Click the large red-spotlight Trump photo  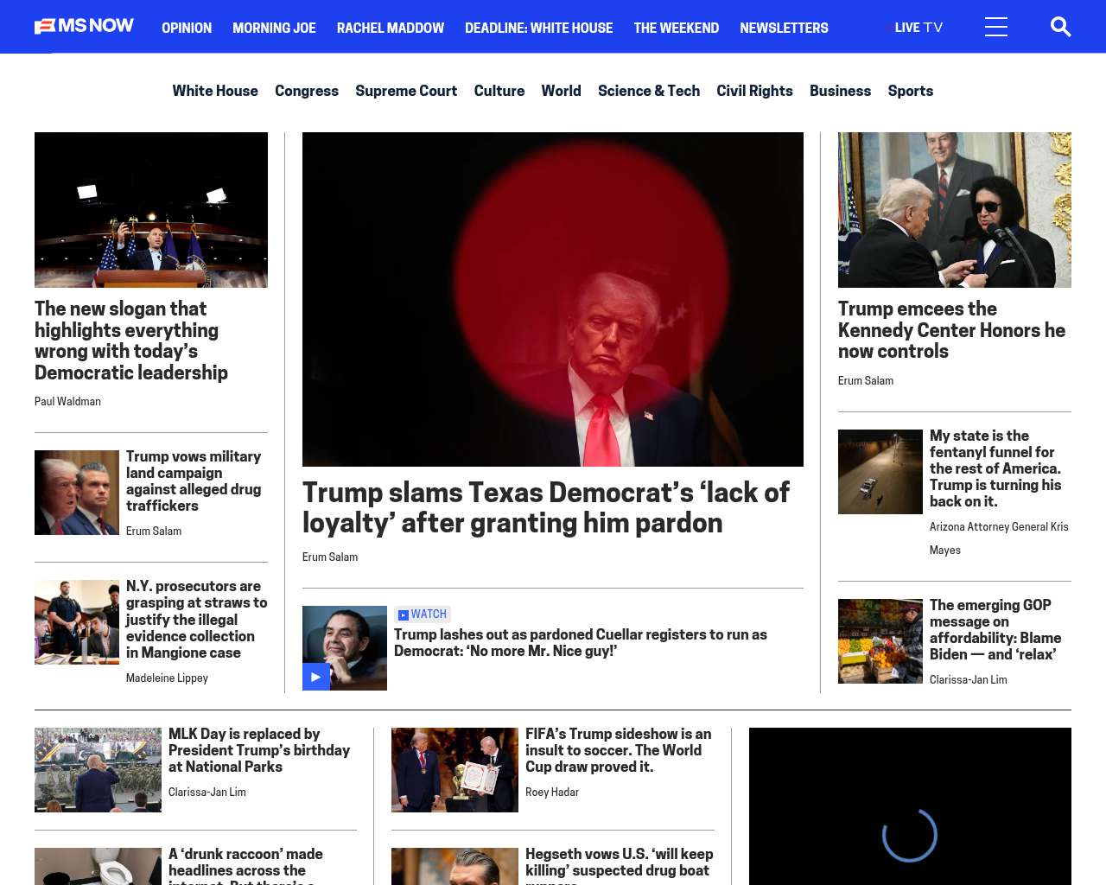tap(552, 299)
